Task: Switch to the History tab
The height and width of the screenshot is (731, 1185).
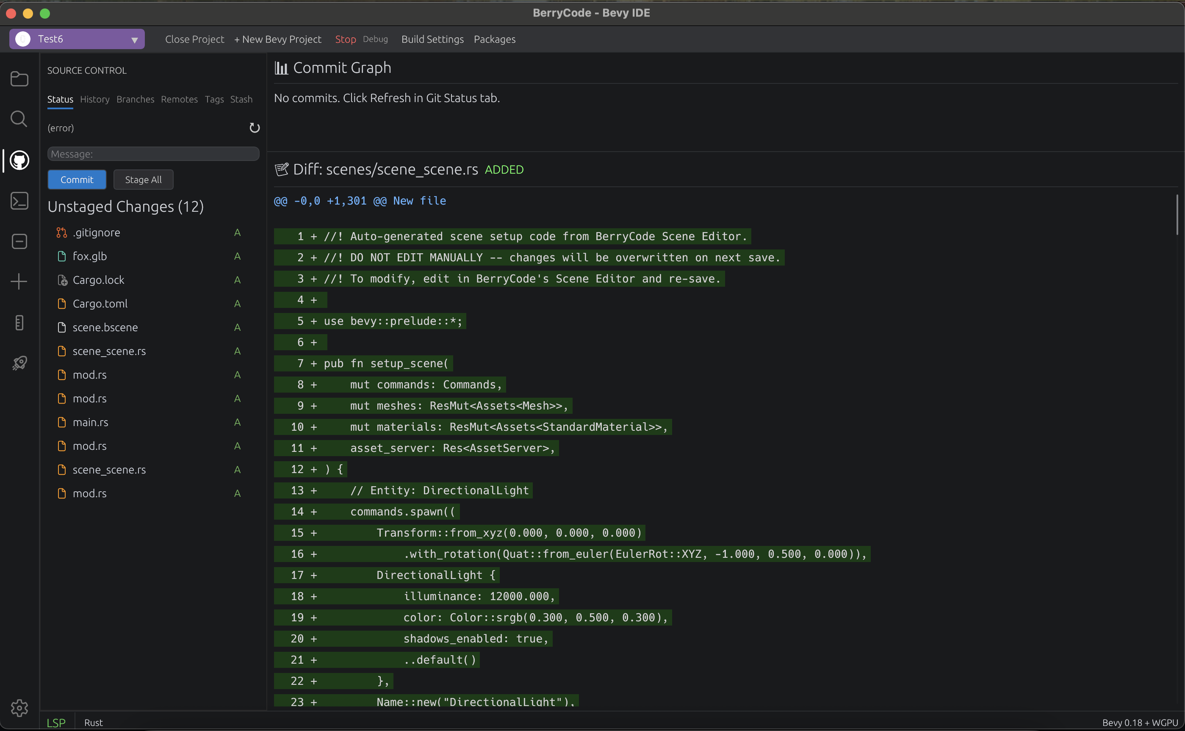Action: (x=95, y=100)
